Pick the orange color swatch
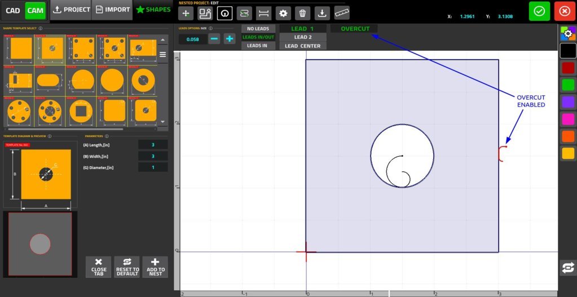This screenshot has height=297, width=577. pyautogui.click(x=568, y=136)
